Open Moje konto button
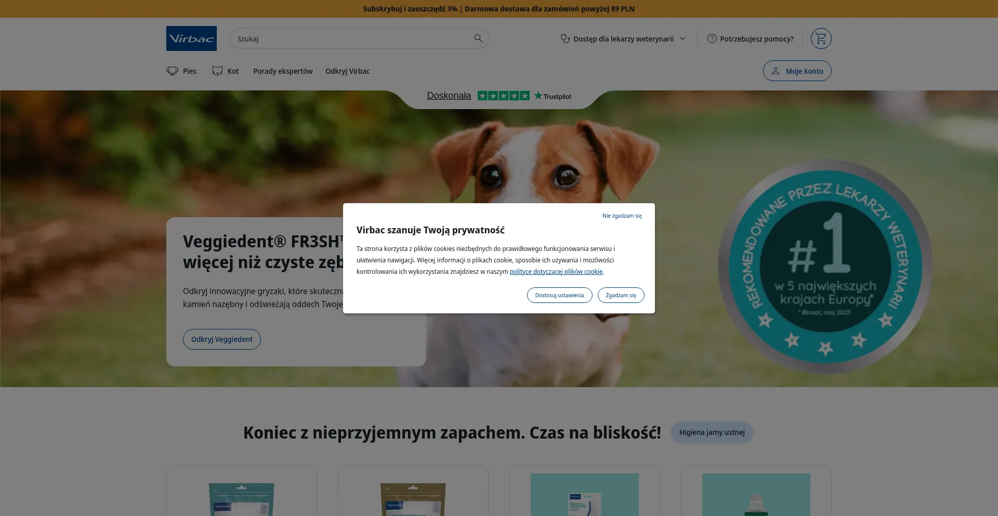Viewport: 998px width, 516px height. coord(797,71)
